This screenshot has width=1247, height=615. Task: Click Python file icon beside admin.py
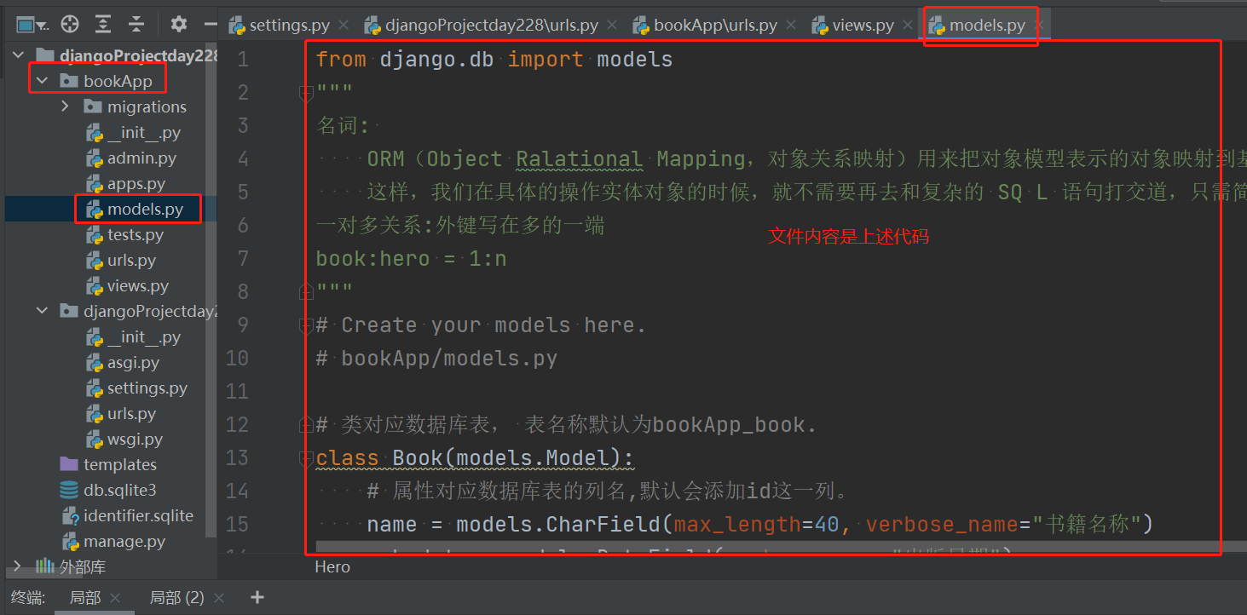[x=94, y=158]
